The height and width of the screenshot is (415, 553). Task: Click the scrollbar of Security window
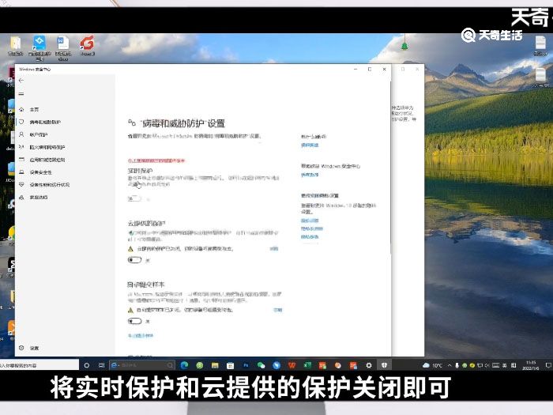pos(390,166)
